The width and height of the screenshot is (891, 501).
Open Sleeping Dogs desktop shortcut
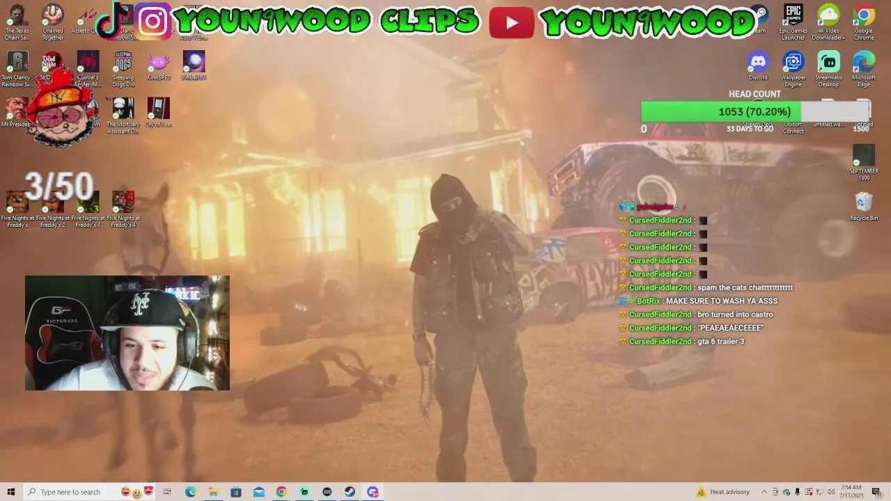123,69
